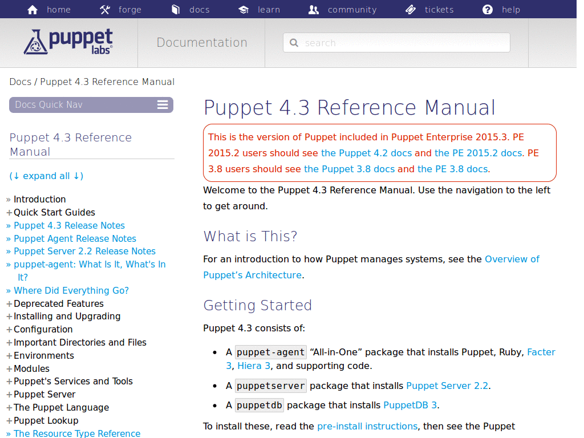This screenshot has width=584, height=438.
Task: Expand the Configuration section
Action: 40,329
